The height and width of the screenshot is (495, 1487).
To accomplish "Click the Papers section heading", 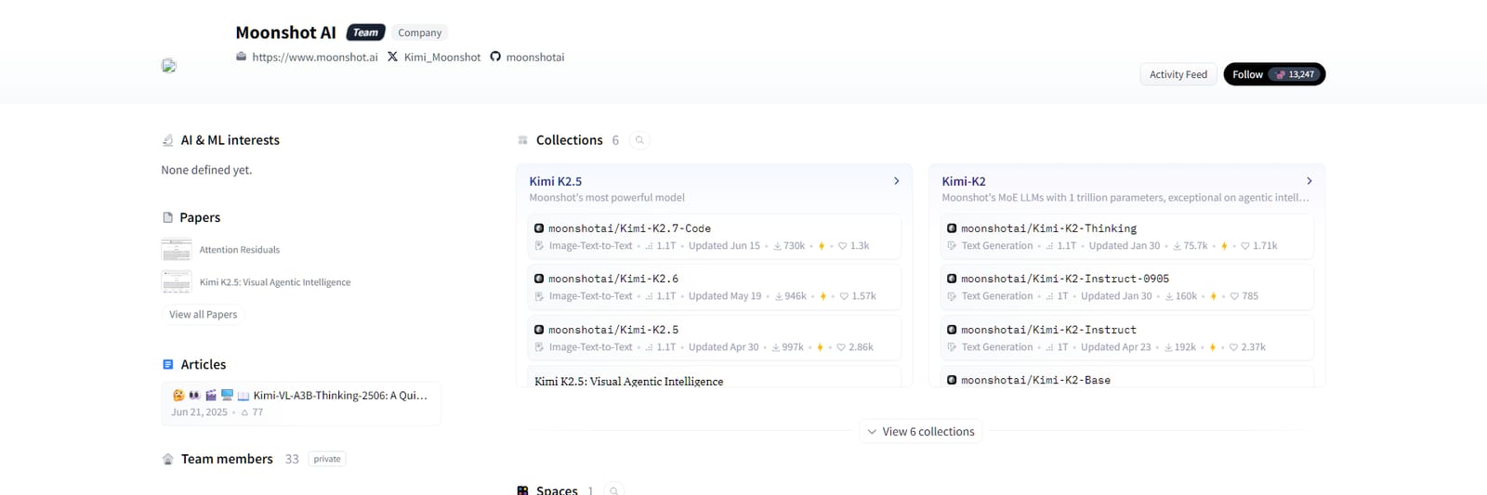I will click(x=200, y=217).
